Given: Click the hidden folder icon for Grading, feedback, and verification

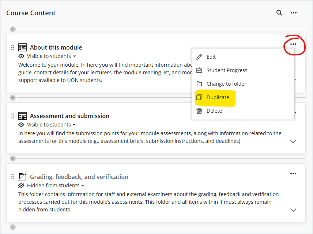Looking at the screenshot, I should click(x=23, y=177).
